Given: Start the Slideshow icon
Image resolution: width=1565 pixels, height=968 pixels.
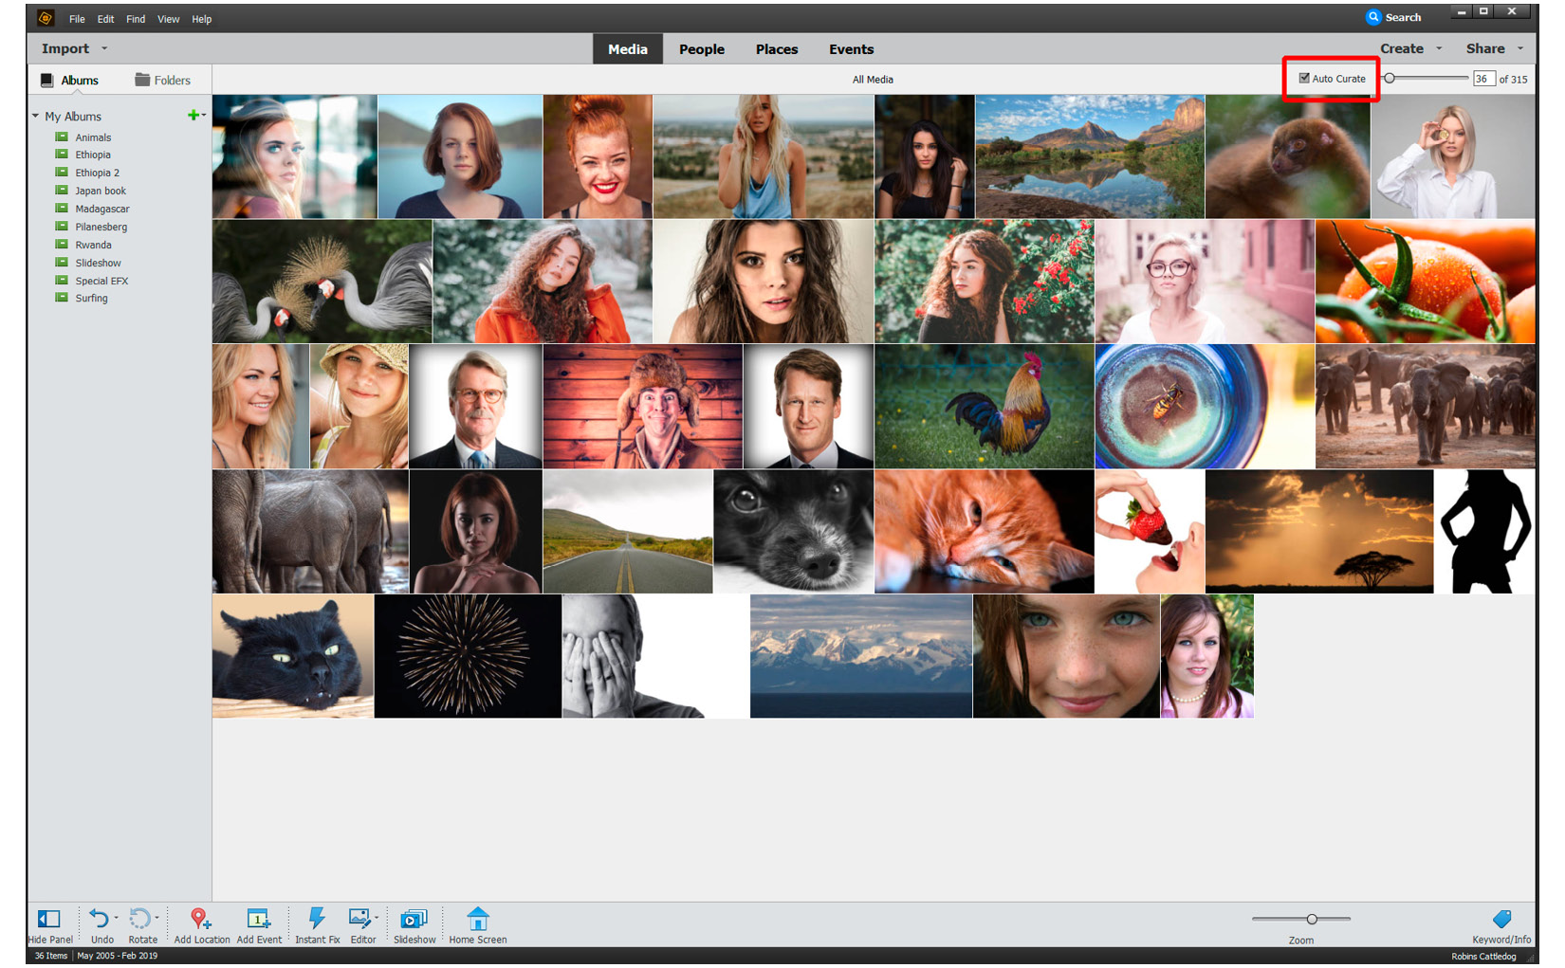Looking at the screenshot, I should [414, 919].
